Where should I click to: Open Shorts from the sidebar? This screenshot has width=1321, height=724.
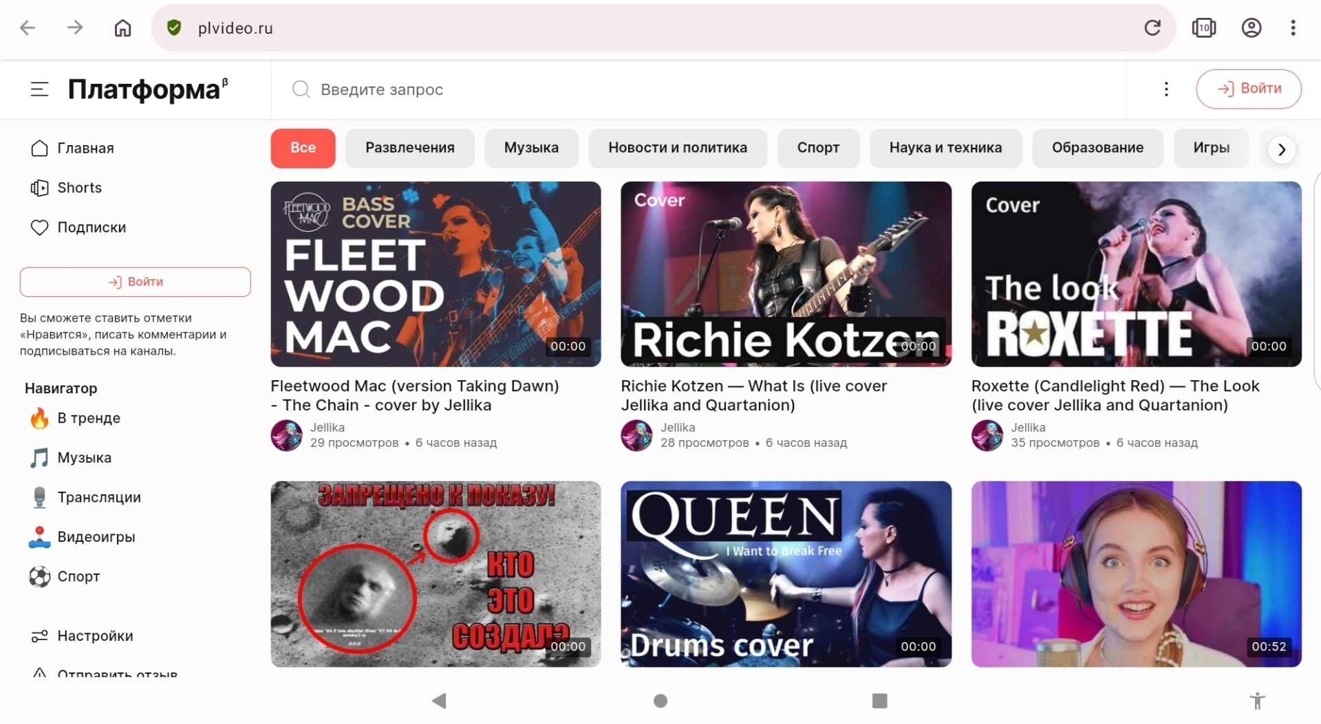pyautogui.click(x=80, y=187)
